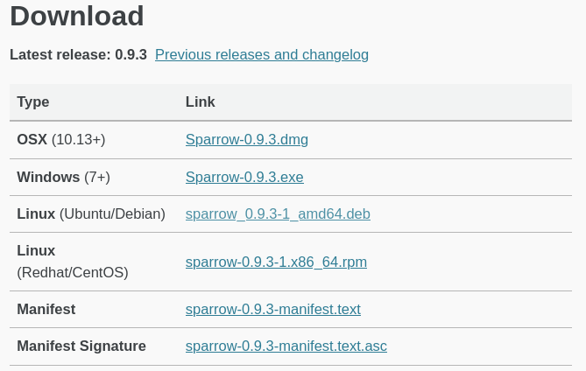Click the (10.13+) OSX version requirement text

coord(79,140)
